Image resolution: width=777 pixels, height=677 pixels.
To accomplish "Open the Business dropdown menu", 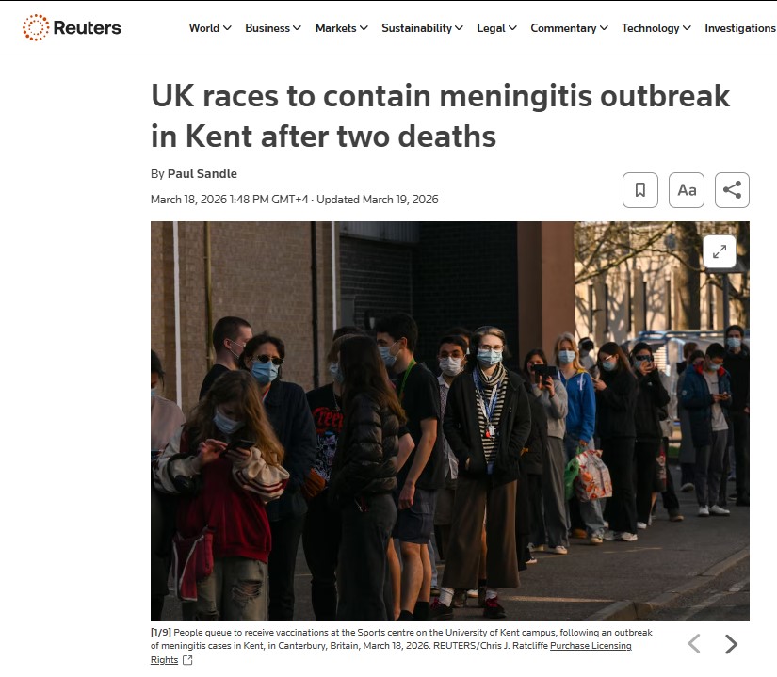I will point(273,28).
